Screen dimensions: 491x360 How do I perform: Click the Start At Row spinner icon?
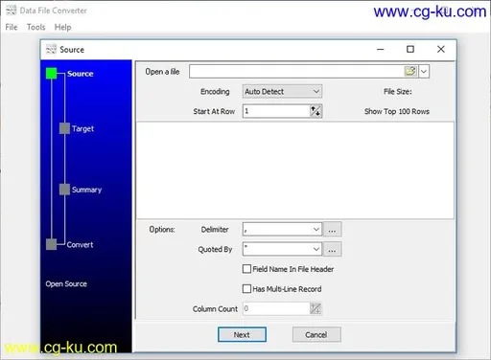[316, 111]
